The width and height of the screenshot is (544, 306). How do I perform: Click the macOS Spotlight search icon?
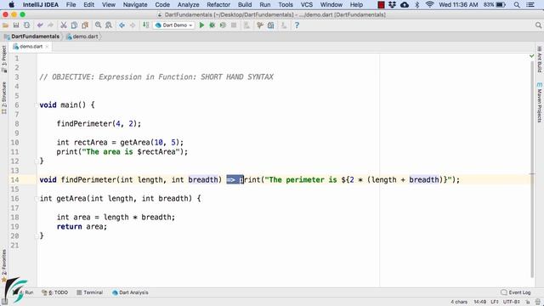pyautogui.click(x=517, y=4)
